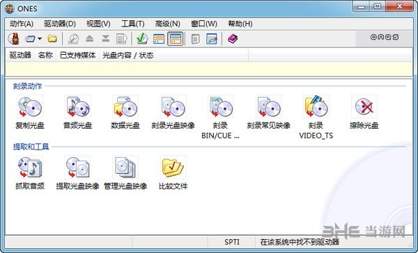Launch 刻录光盘映像 burn image action
This screenshot has width=418, height=253.
(x=173, y=113)
